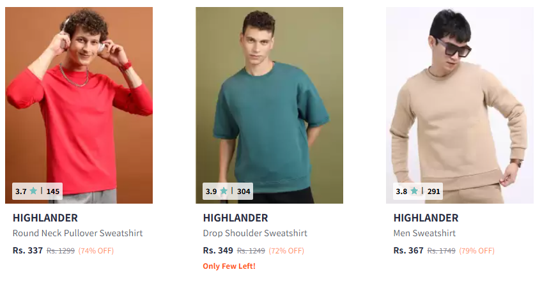Screen dimensions: 549x286
Task: Select the Round Neck Pullover Sweatshirt title
Action: (x=78, y=233)
